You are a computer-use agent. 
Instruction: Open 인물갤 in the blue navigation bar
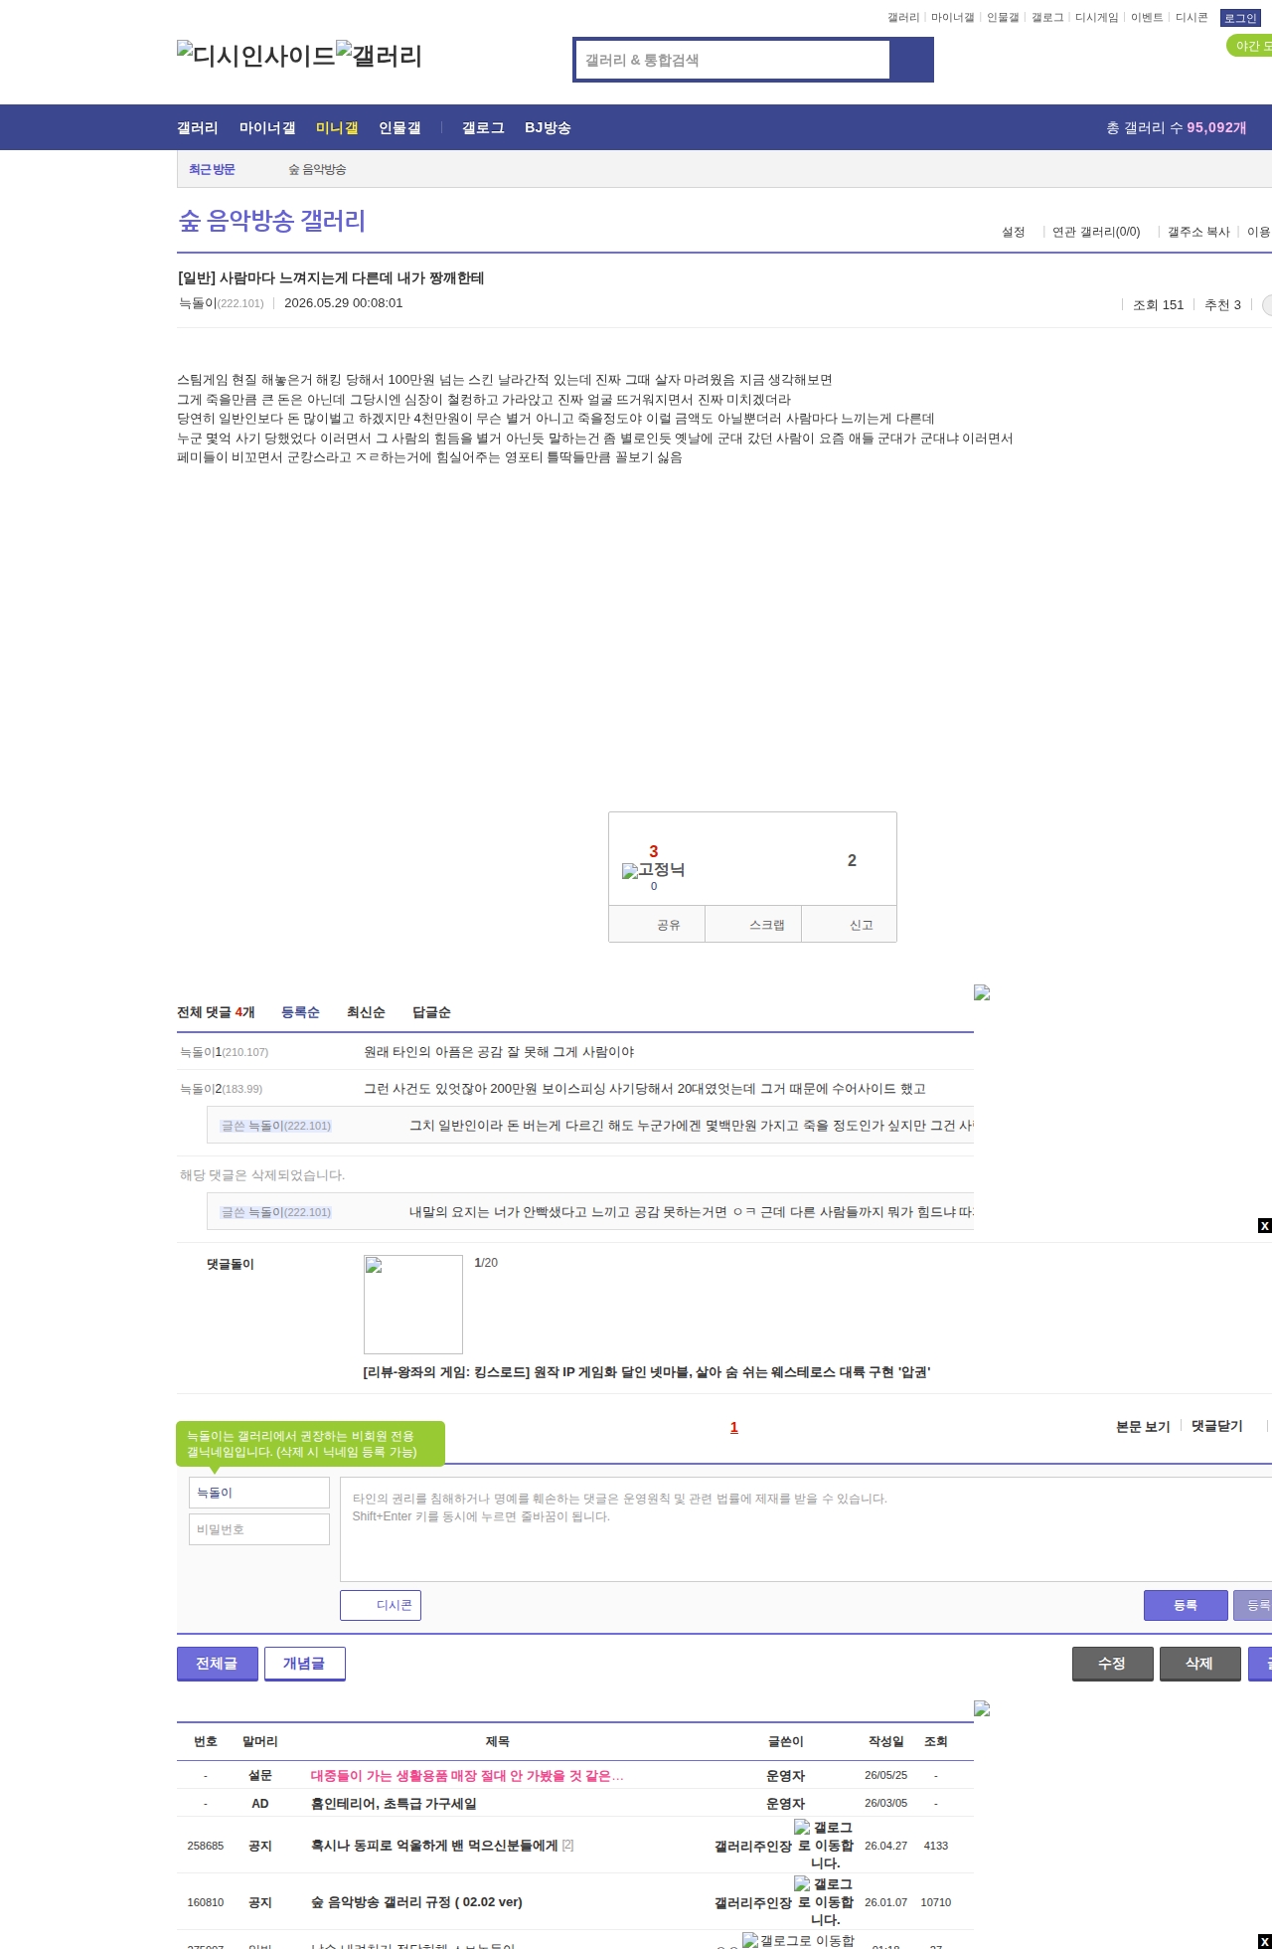point(399,127)
